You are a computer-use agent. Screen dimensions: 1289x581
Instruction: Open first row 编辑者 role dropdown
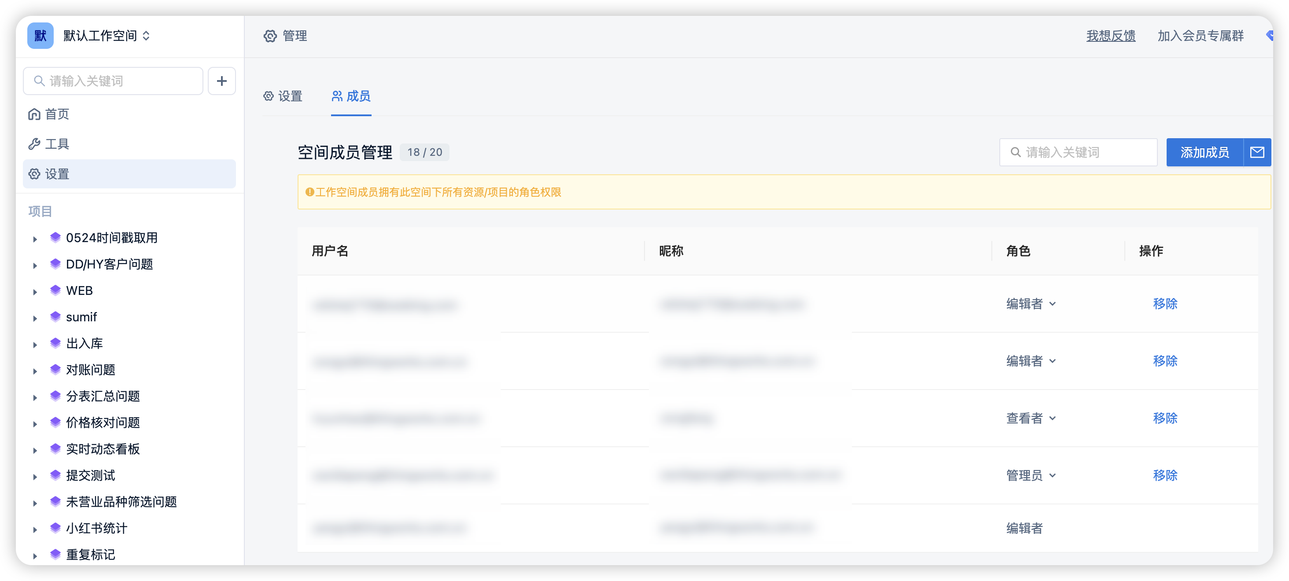(x=1031, y=304)
